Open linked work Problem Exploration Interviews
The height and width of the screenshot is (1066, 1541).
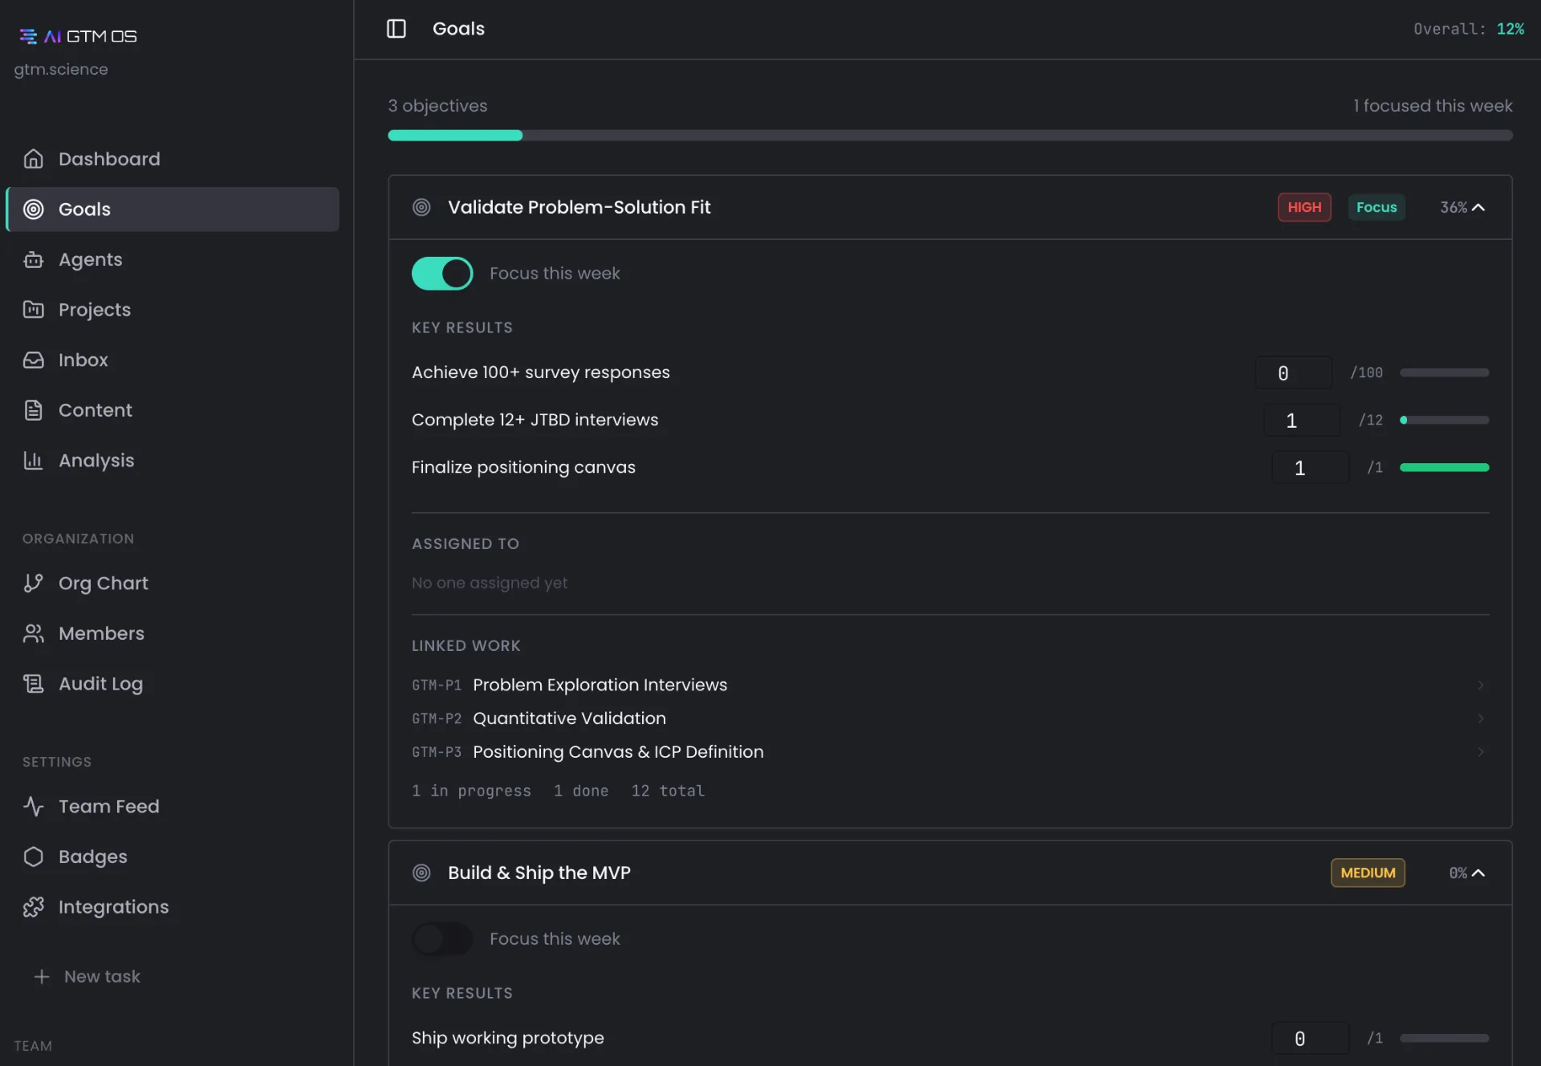pos(600,685)
